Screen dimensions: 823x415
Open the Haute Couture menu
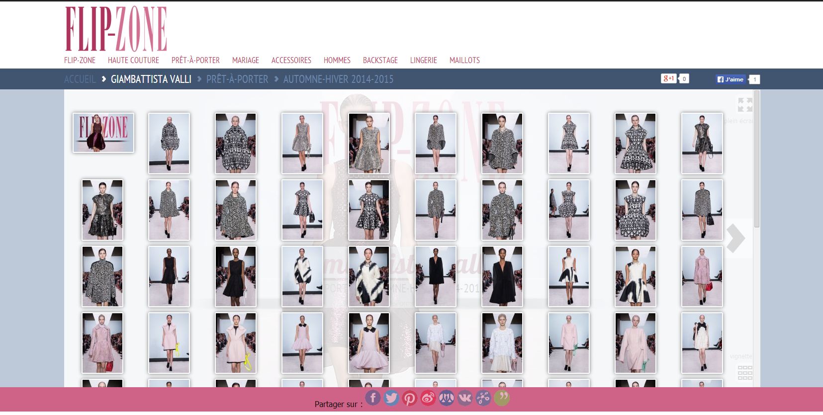(133, 60)
